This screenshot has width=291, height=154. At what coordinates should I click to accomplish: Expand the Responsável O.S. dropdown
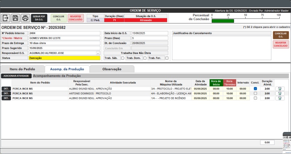click(x=98, y=53)
